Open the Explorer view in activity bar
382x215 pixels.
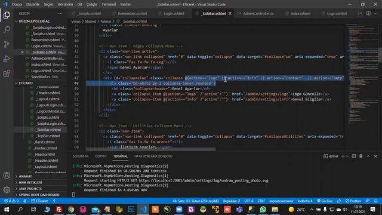(7, 15)
